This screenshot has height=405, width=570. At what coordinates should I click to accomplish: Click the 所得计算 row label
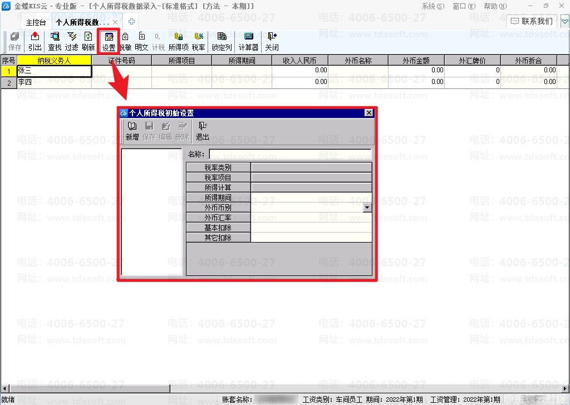(218, 187)
